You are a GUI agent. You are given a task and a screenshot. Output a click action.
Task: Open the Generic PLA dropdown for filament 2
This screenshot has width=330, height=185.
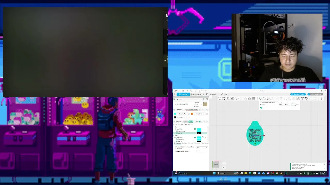point(199,114)
